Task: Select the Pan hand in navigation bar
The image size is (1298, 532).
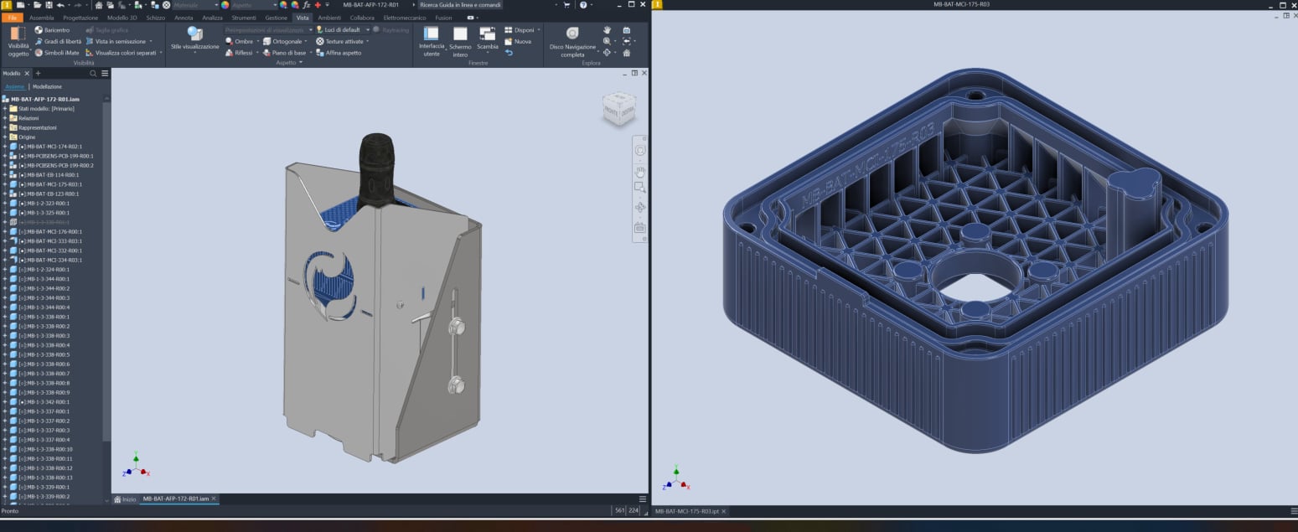Action: tap(639, 171)
